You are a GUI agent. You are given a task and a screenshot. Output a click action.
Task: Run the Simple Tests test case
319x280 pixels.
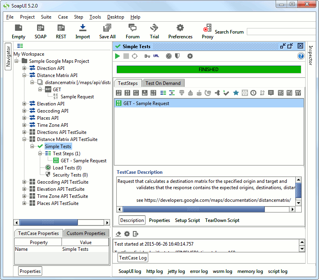tap(118, 56)
